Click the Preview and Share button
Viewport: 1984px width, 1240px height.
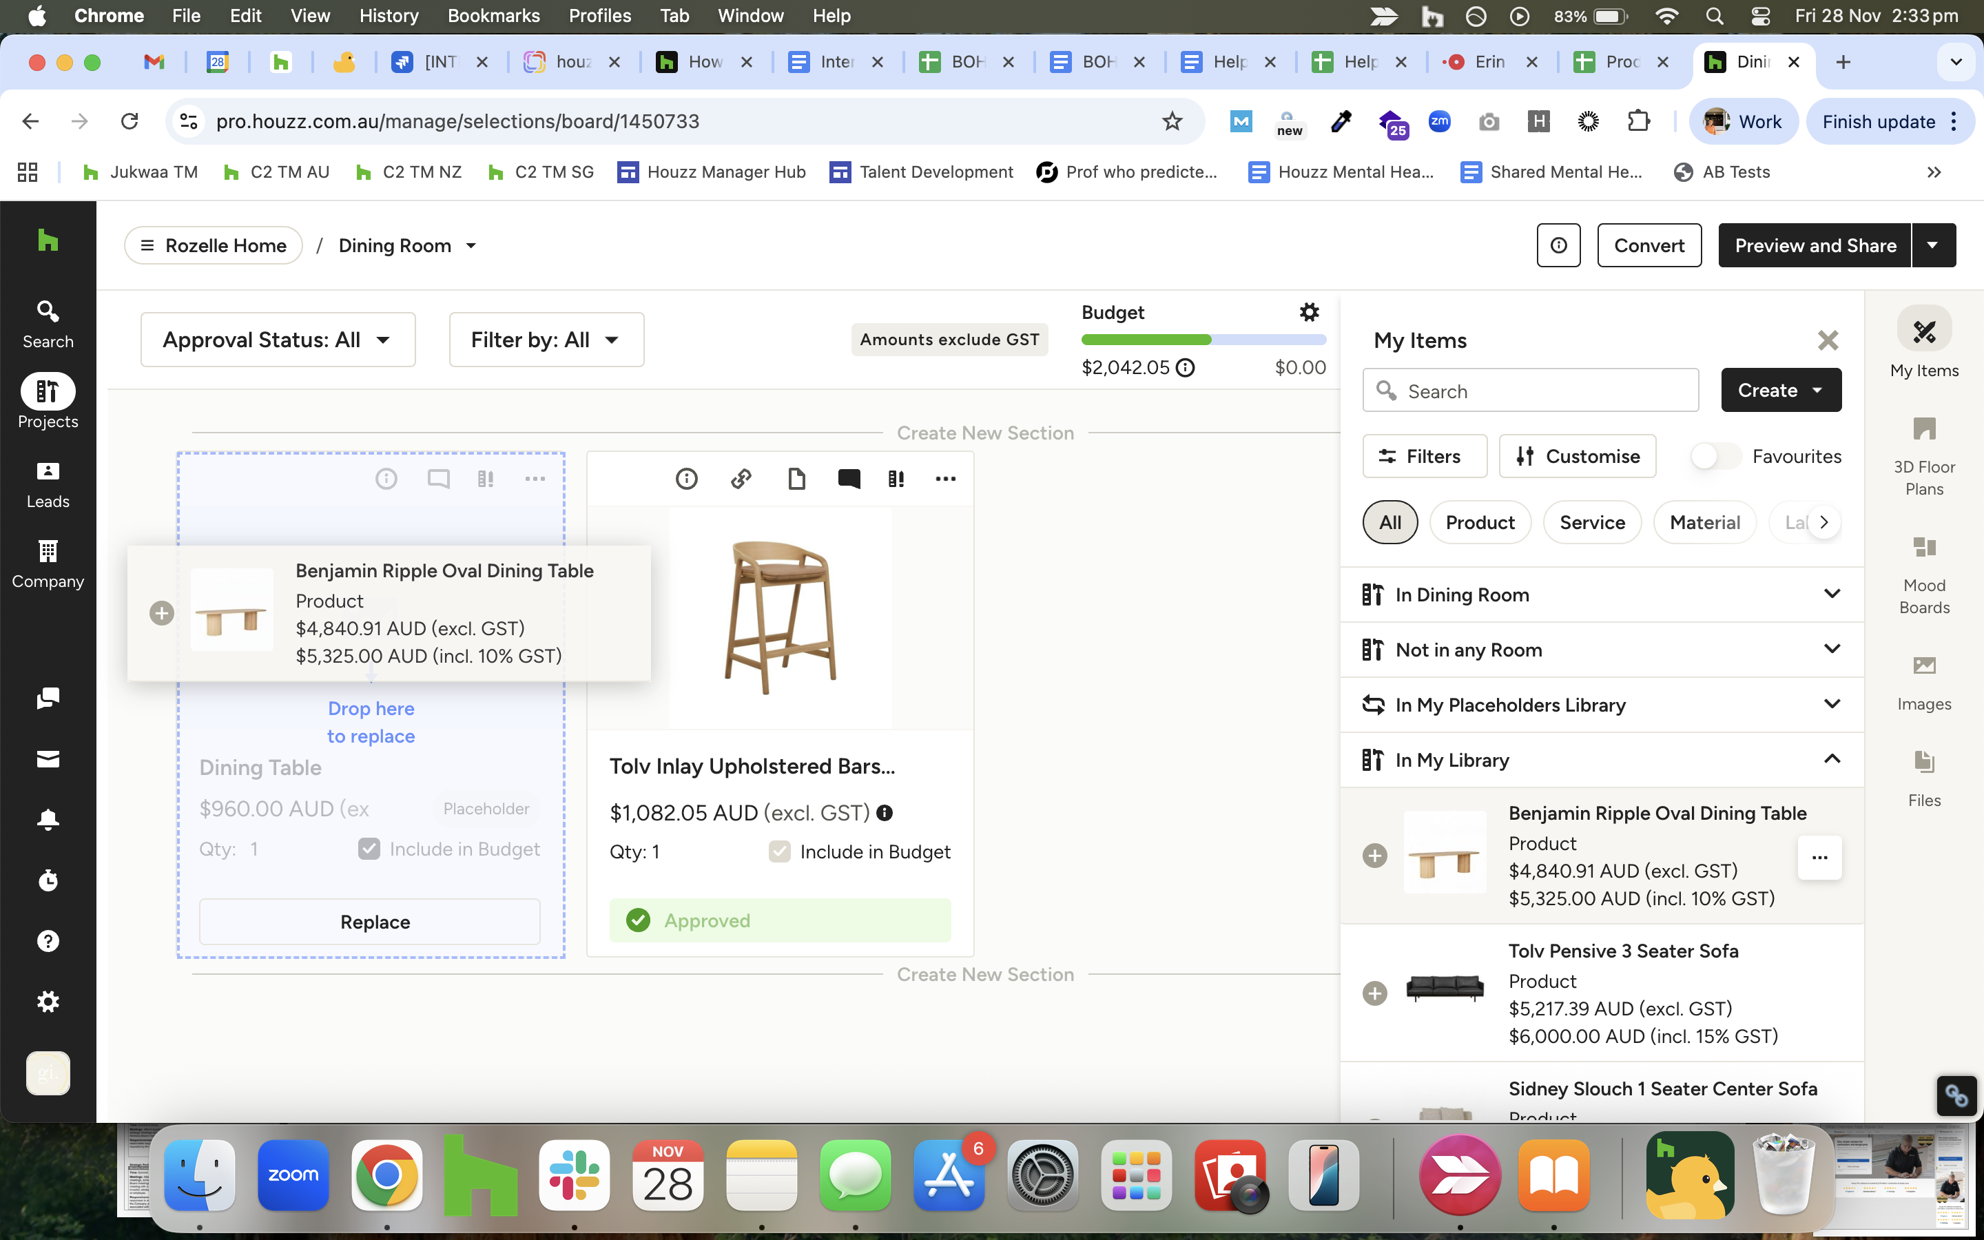[x=1815, y=245]
